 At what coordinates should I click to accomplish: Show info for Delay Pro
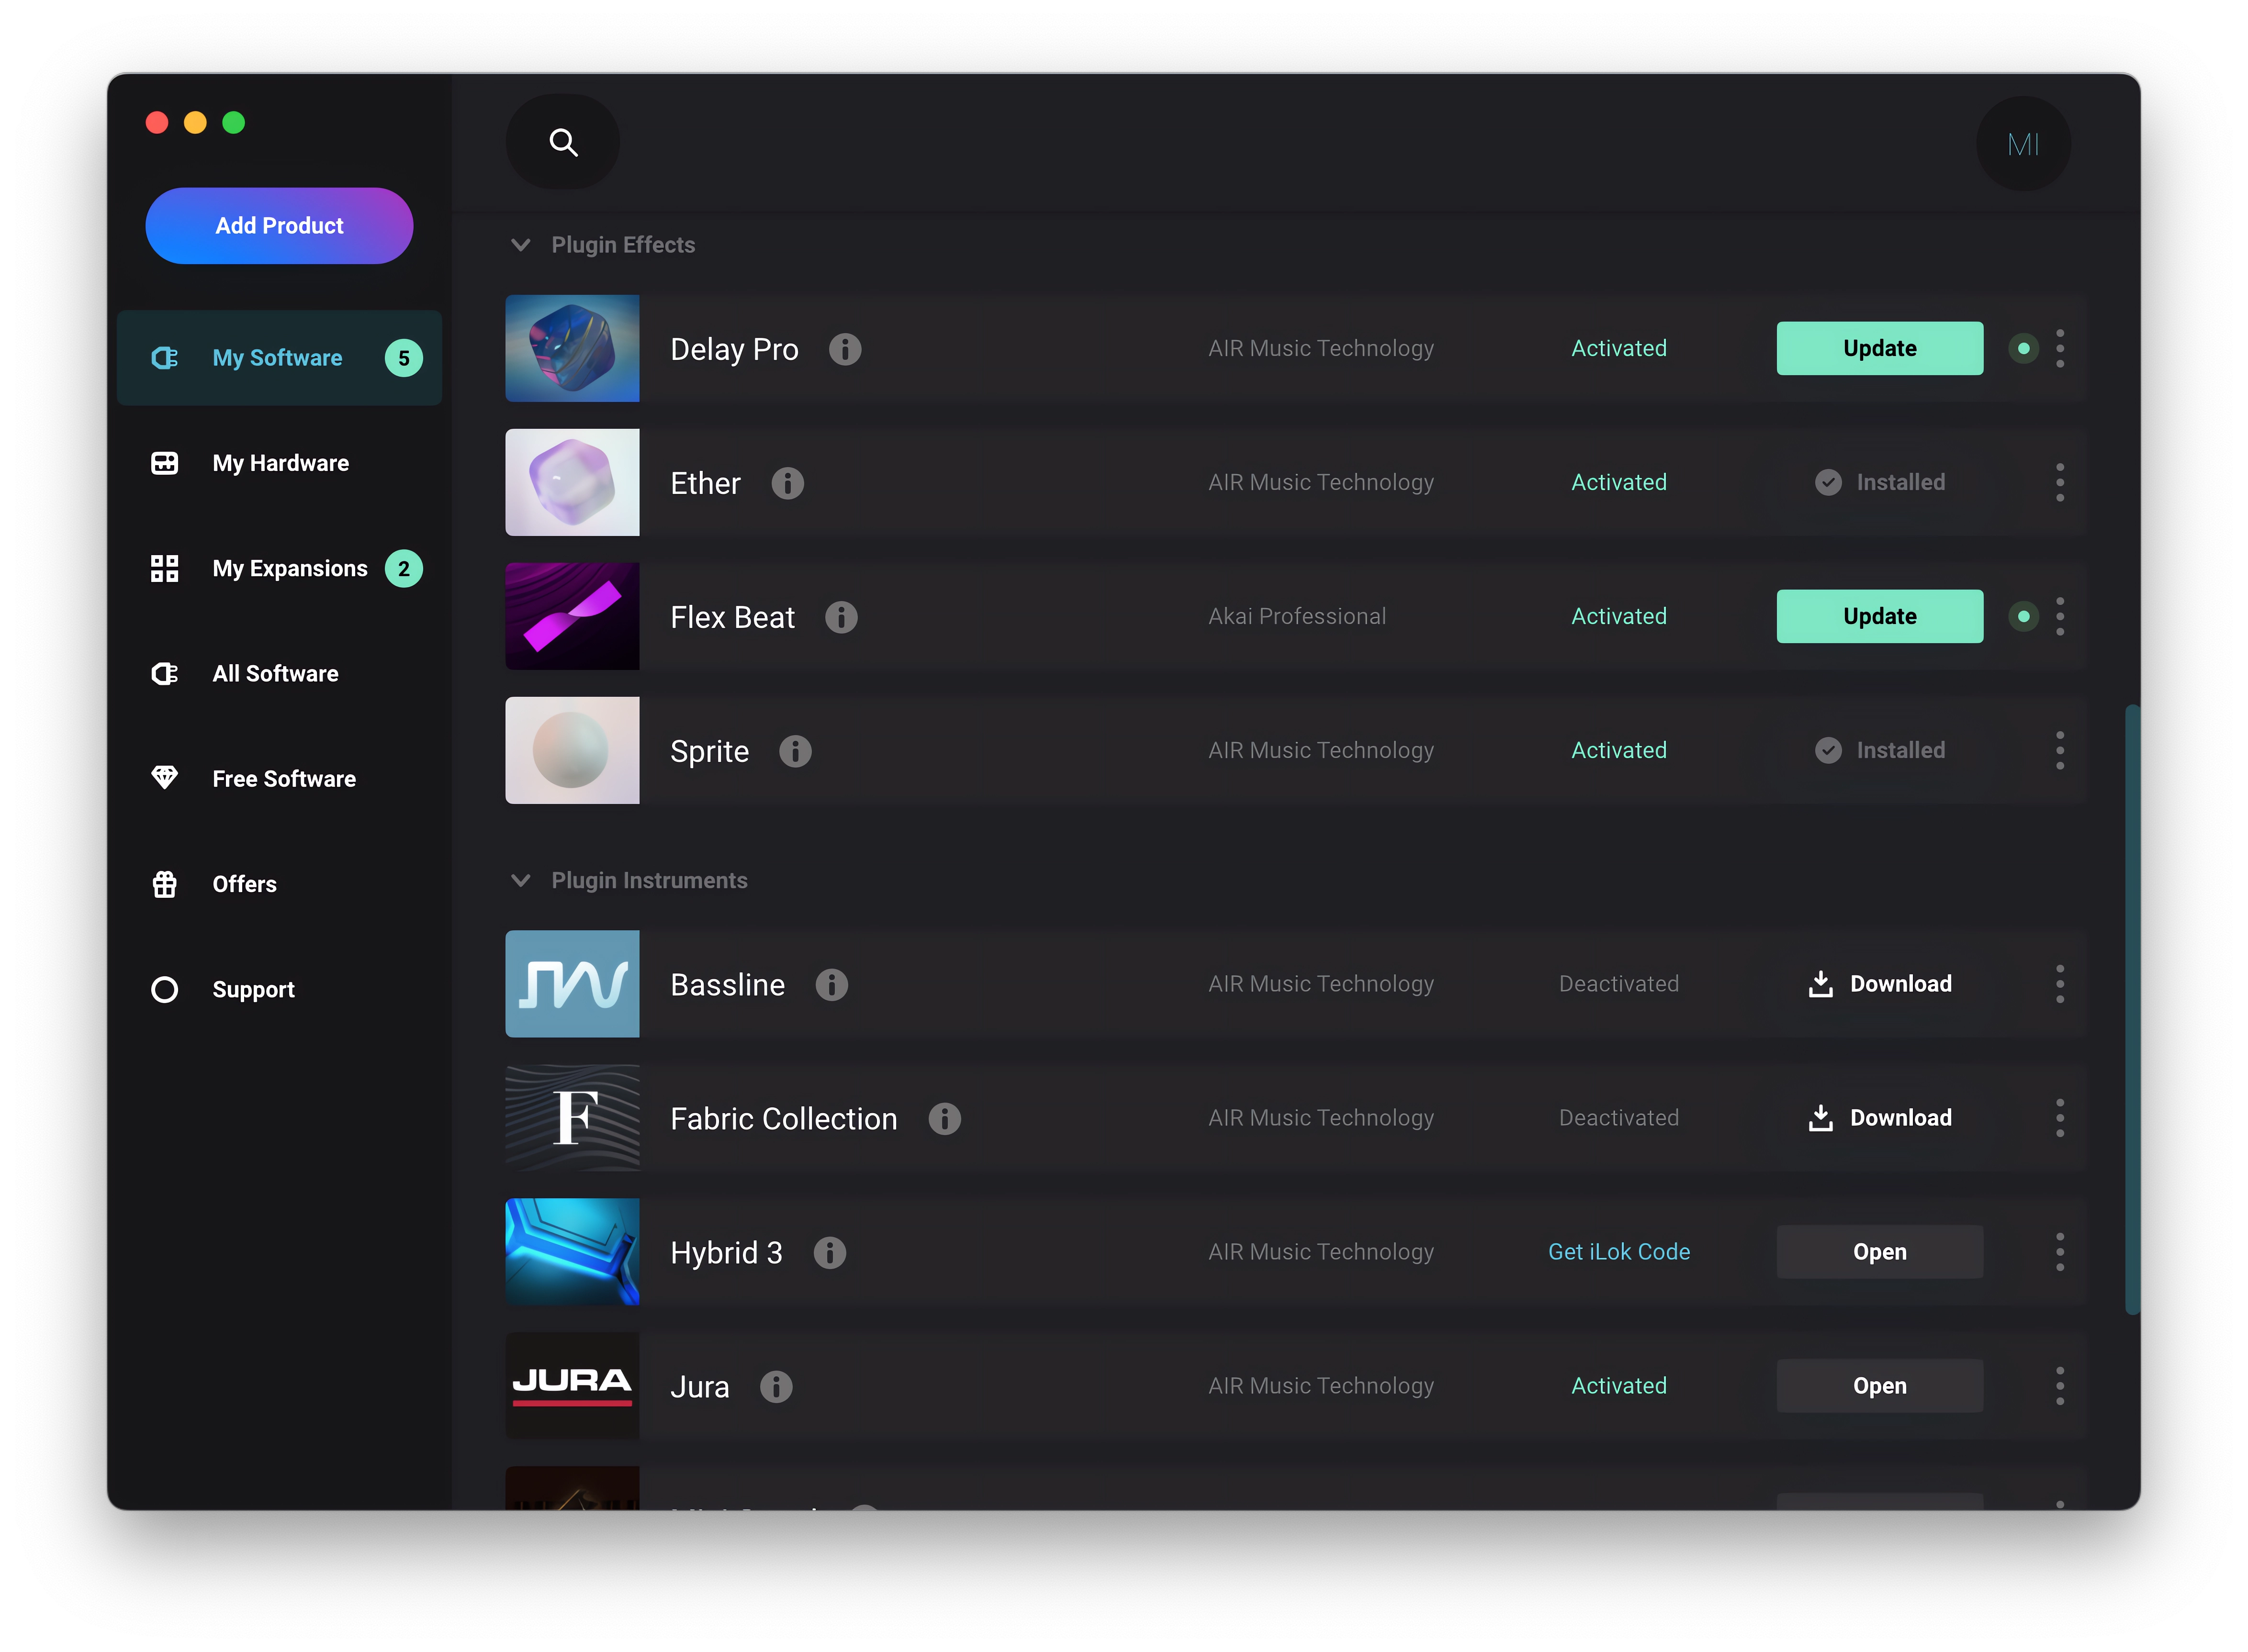[845, 349]
